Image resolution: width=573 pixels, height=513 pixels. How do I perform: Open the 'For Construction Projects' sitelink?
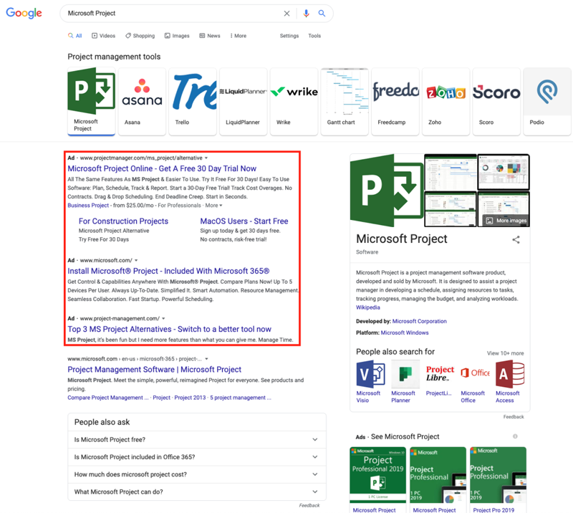123,221
